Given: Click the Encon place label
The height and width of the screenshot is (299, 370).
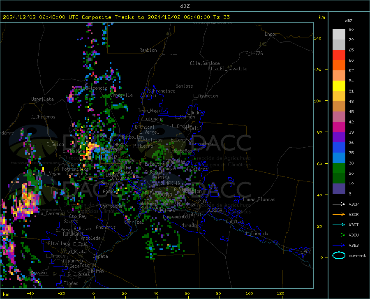Looking at the screenshot, I should (x=271, y=34).
